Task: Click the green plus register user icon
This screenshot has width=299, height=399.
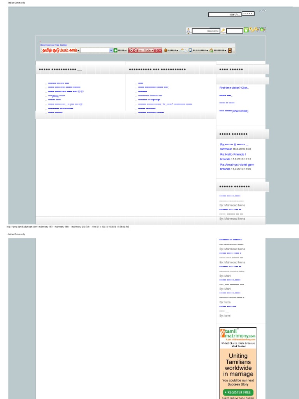Action: click(263, 30)
